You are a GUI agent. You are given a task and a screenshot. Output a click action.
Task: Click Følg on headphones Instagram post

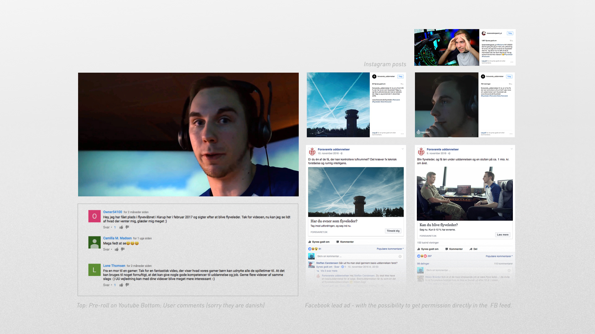pyautogui.click(x=509, y=77)
